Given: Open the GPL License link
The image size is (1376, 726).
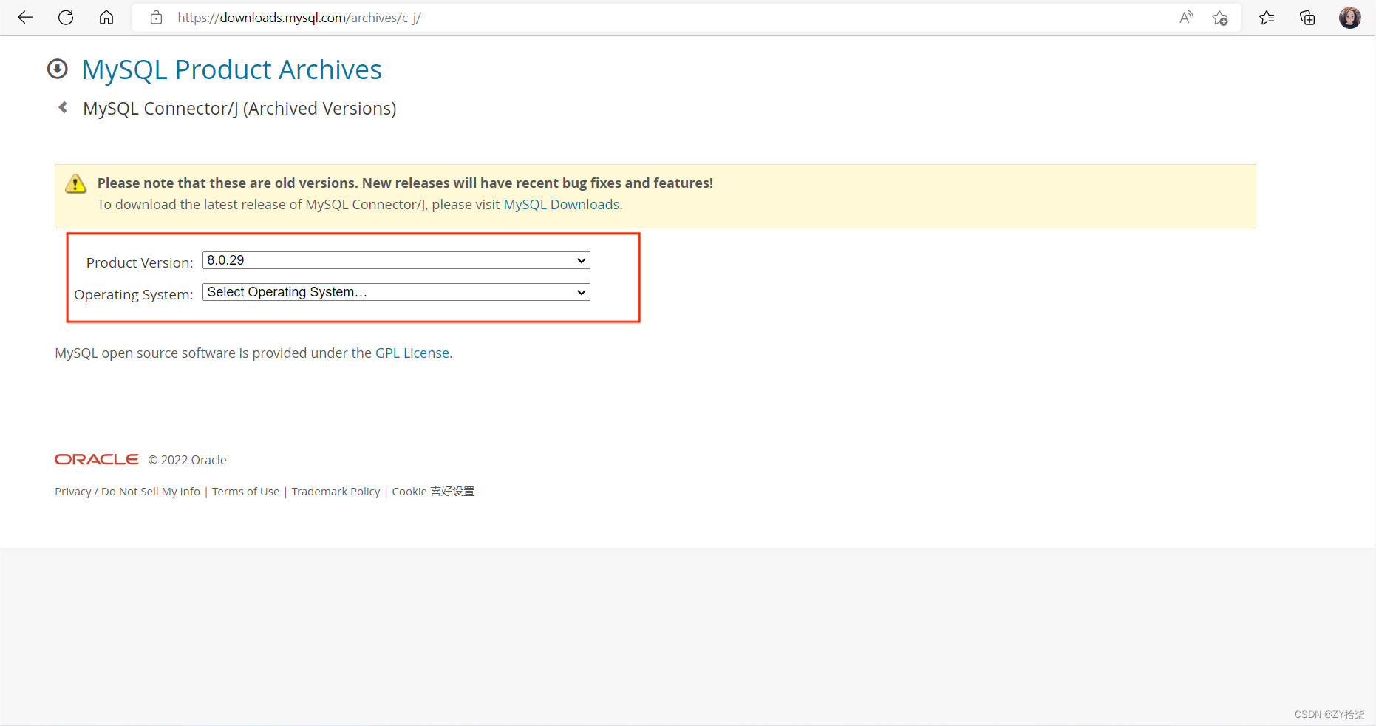Looking at the screenshot, I should pos(412,353).
